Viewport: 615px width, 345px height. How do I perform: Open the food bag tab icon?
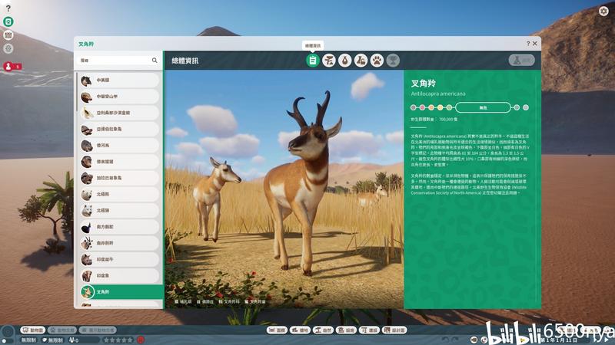point(344,61)
